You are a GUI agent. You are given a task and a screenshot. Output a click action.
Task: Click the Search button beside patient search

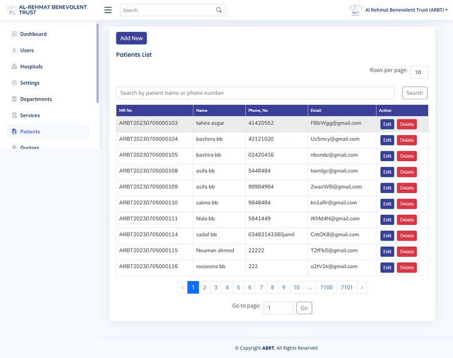pyautogui.click(x=415, y=92)
